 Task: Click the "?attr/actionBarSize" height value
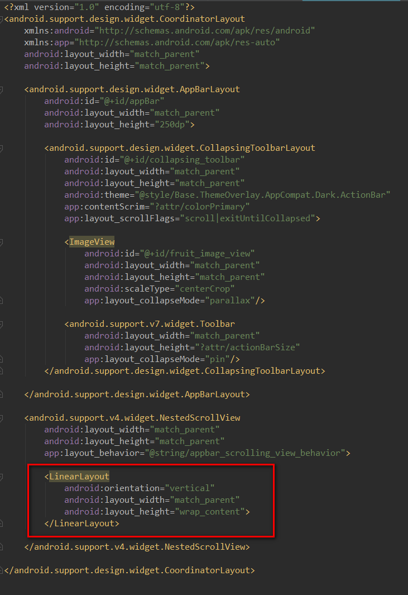tap(247, 348)
